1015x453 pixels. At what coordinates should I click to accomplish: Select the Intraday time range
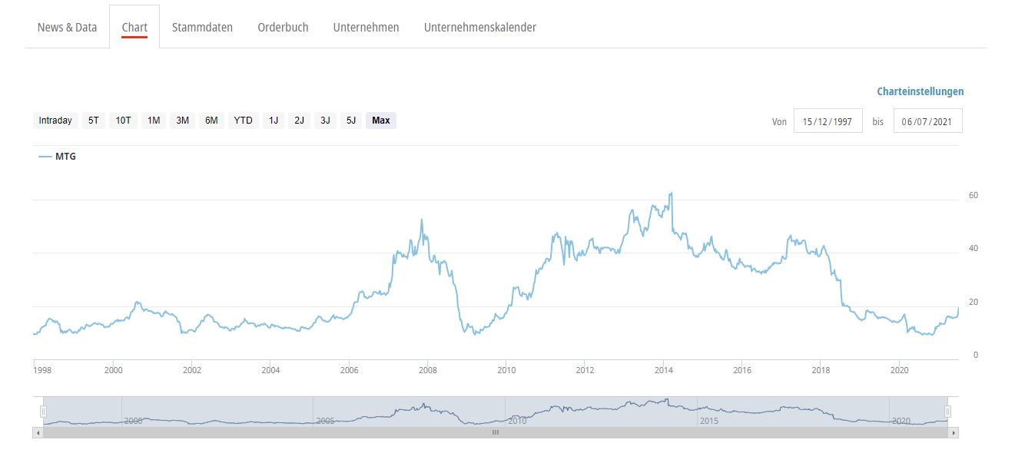coord(55,121)
